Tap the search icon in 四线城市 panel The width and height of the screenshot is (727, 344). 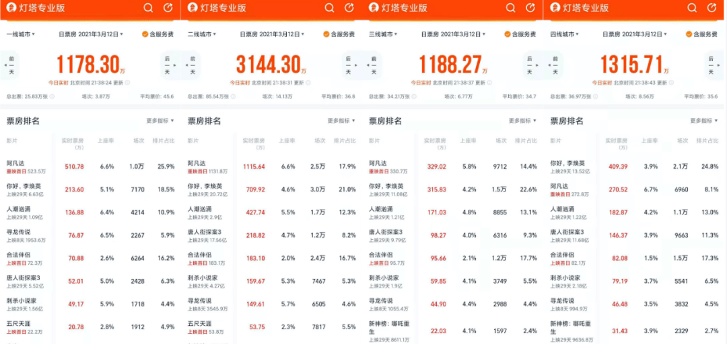692,8
